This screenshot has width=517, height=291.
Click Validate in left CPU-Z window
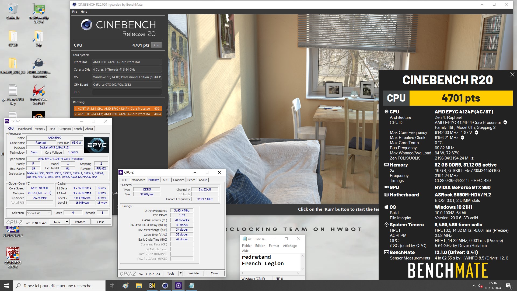coord(80,222)
